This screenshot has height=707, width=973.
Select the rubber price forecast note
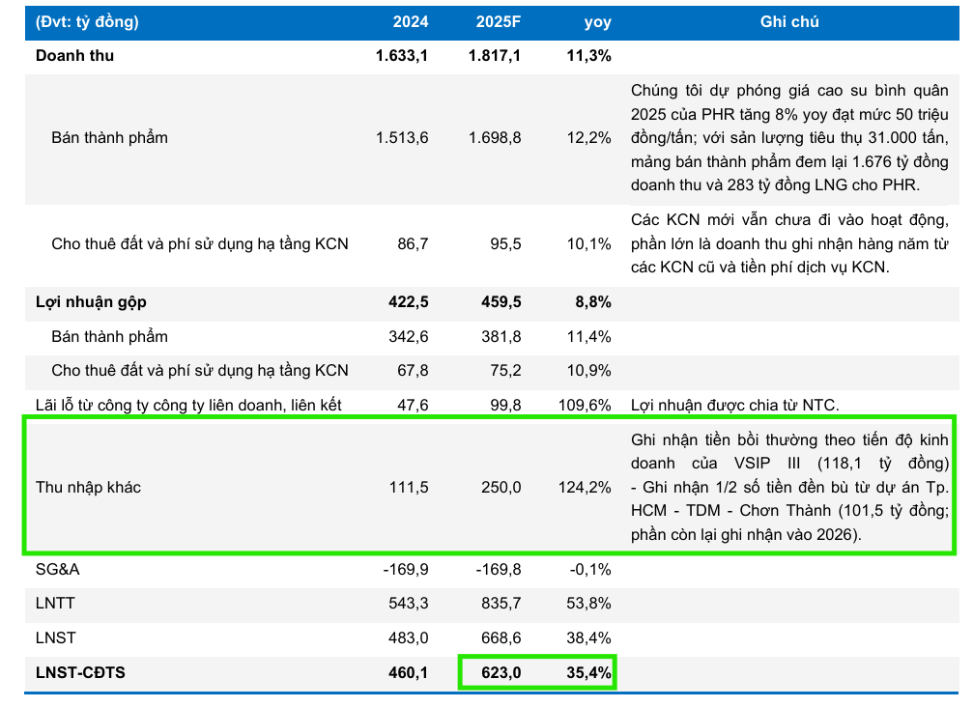point(788,137)
